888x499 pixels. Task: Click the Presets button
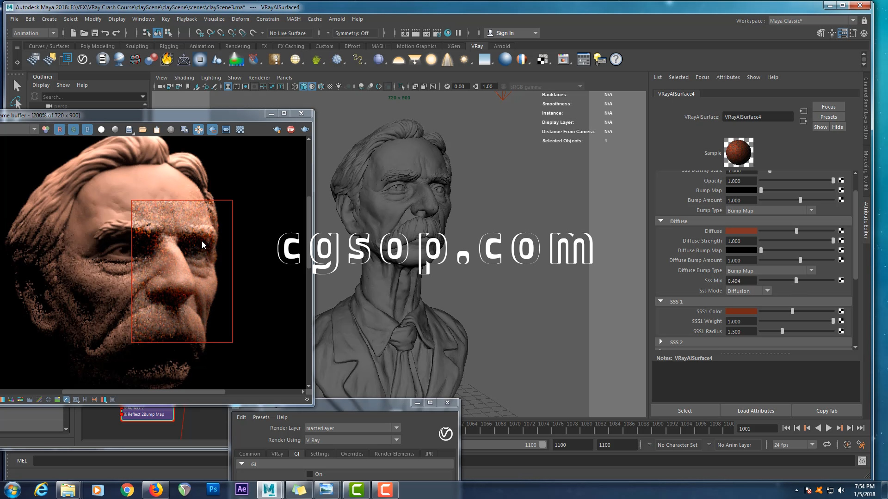828,117
